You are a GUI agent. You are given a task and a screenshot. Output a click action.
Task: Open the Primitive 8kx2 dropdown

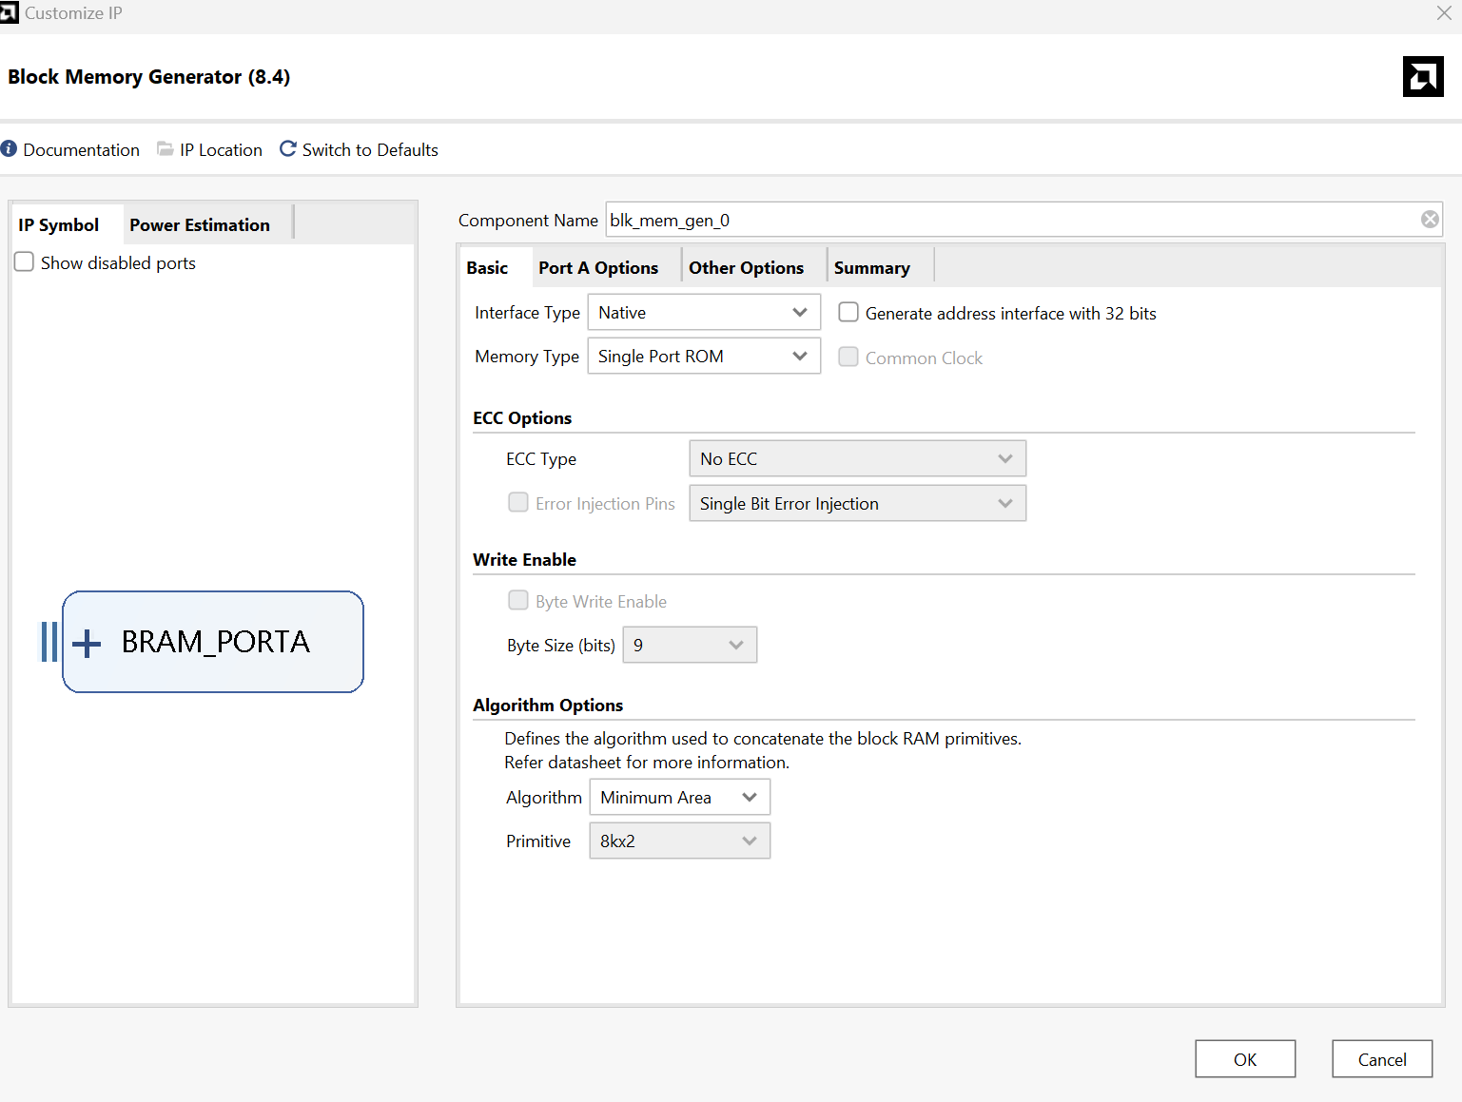point(680,841)
